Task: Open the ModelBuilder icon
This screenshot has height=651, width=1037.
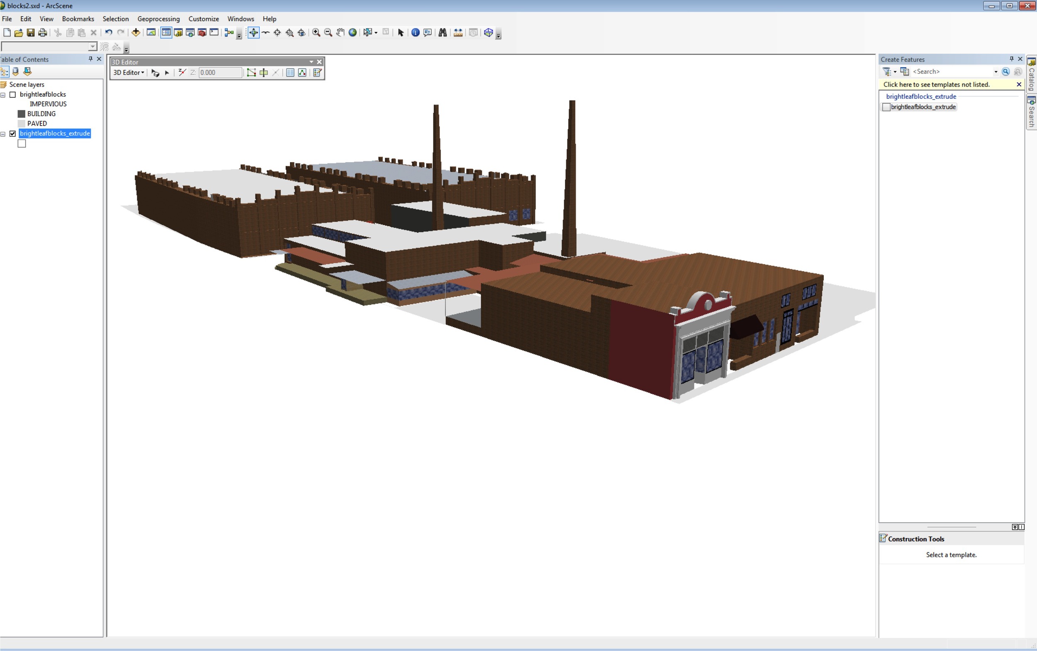Action: (229, 33)
